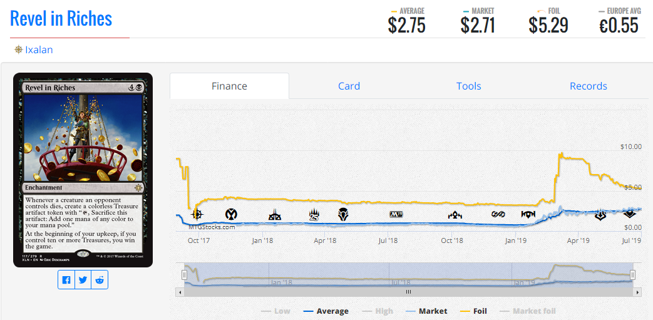The height and width of the screenshot is (320, 653).
Task: Click the Revel in Riches card image
Action: pos(83,170)
